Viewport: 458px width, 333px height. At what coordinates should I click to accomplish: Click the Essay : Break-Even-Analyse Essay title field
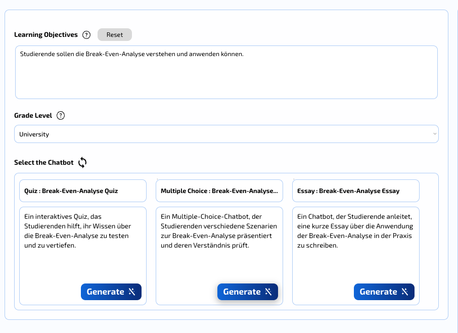coord(355,191)
